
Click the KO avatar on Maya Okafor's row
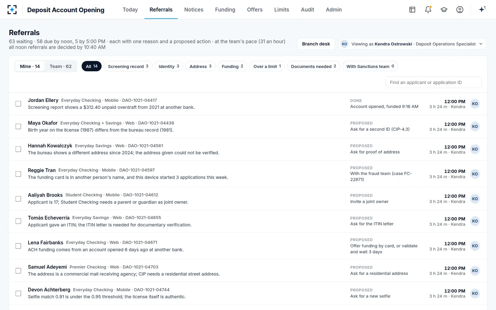475,126
